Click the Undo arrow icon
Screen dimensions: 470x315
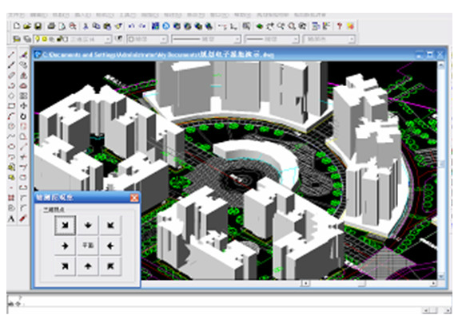click(131, 26)
